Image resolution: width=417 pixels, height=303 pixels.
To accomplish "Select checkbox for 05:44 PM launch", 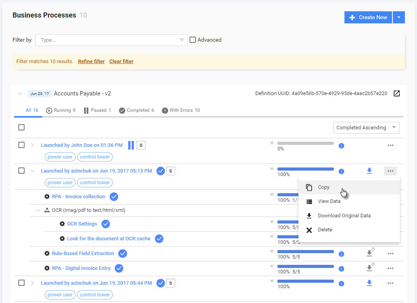I will coord(21,283).
